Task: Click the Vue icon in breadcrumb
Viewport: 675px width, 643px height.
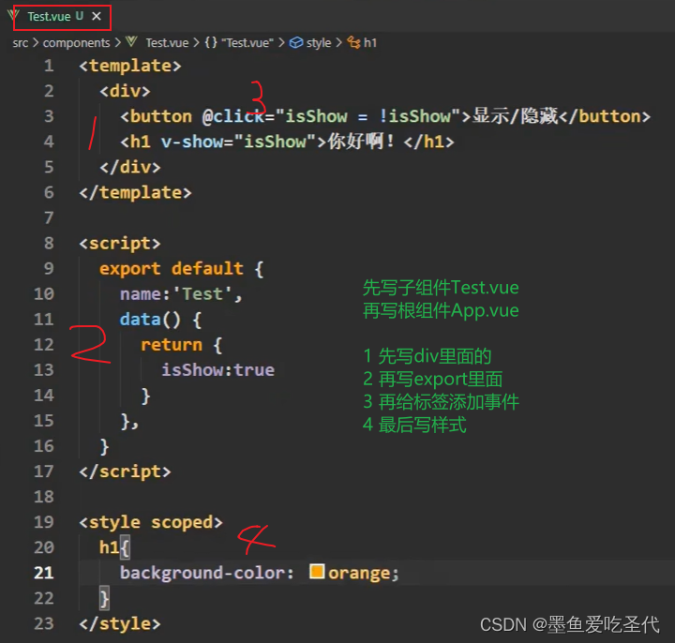Action: (131, 42)
